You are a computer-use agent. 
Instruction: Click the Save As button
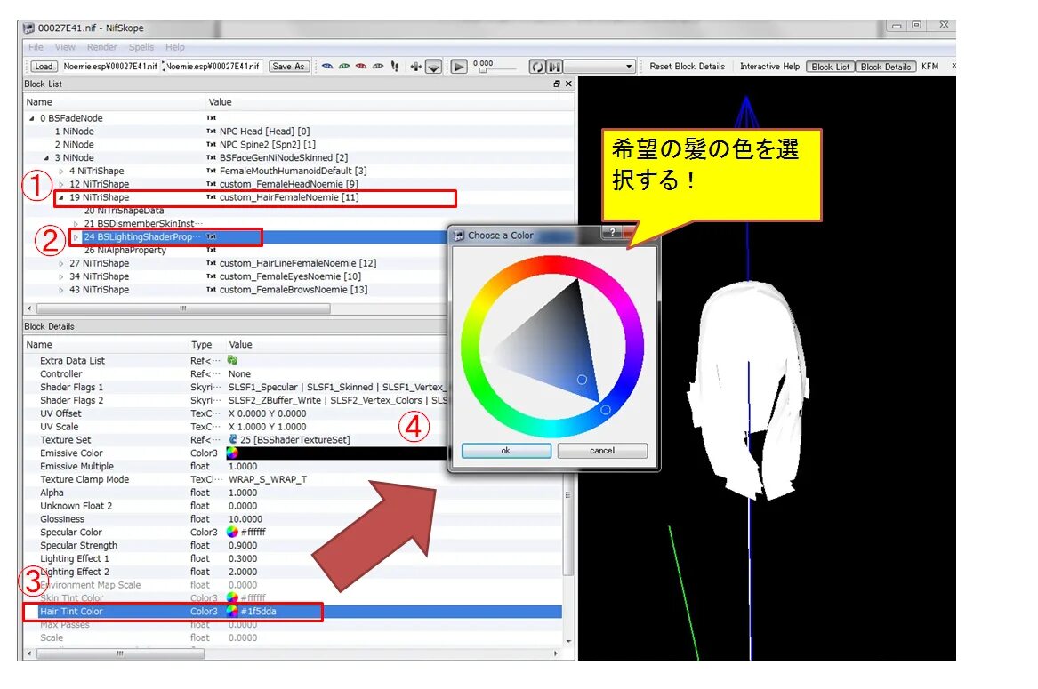coord(288,66)
